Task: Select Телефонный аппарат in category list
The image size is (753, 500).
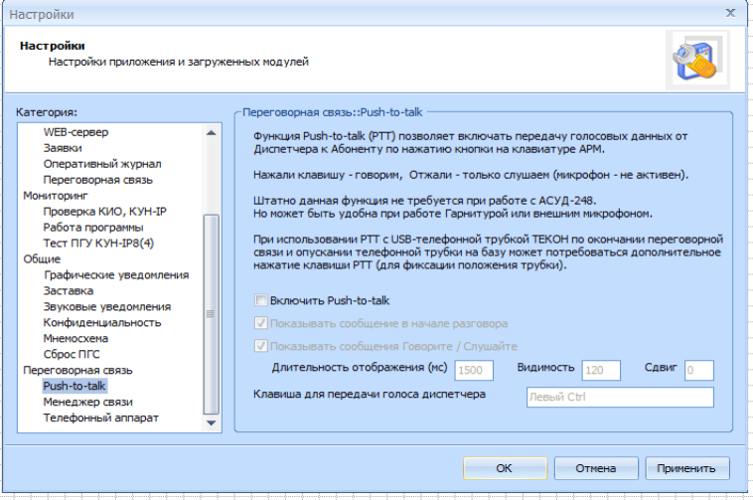Action: click(x=99, y=417)
